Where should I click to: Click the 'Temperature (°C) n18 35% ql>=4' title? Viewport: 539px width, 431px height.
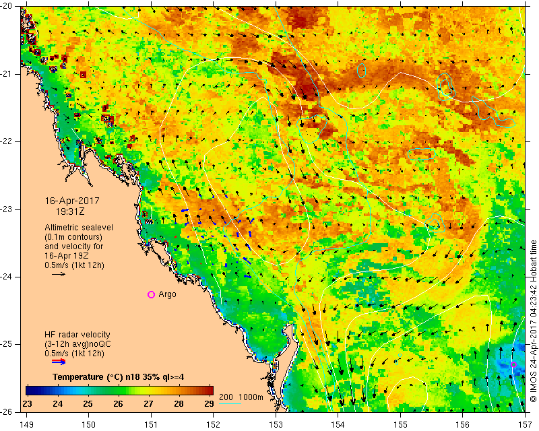[119, 377]
